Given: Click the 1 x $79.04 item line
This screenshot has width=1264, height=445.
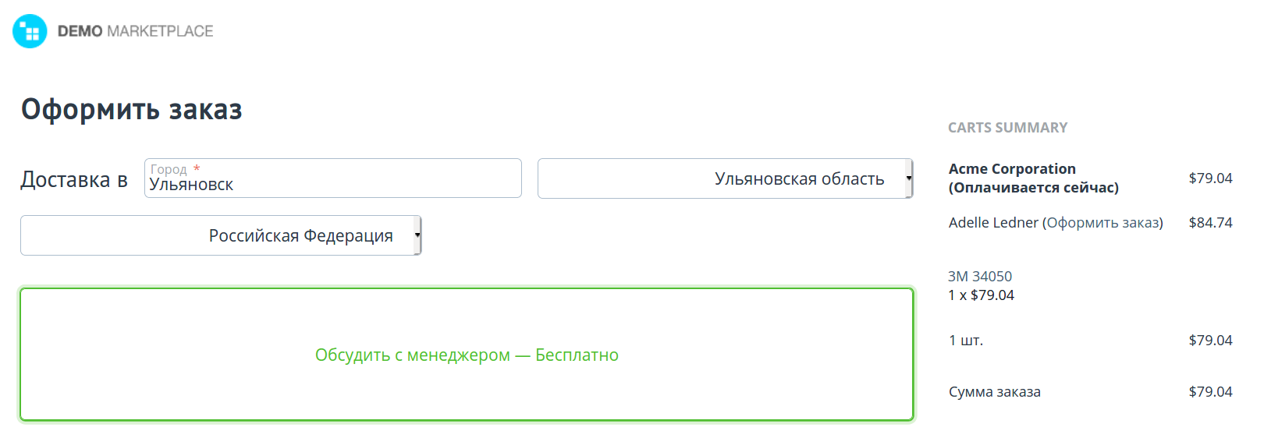Looking at the screenshot, I should tap(981, 295).
